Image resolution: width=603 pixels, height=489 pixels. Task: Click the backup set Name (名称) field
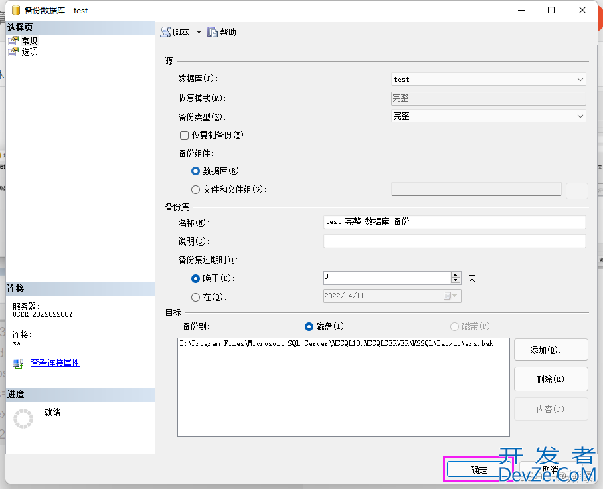tap(454, 222)
